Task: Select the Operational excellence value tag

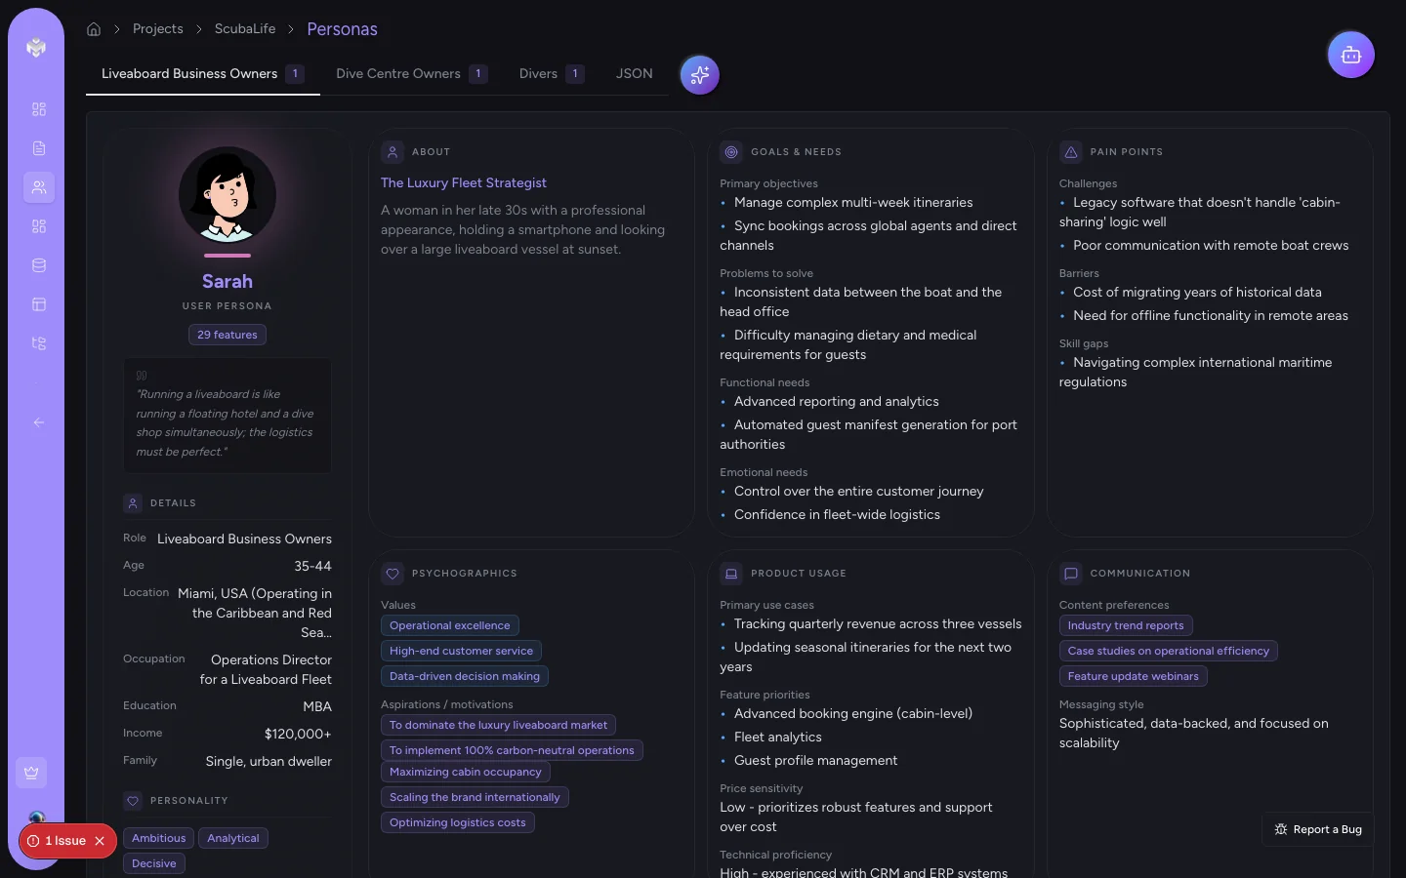Action: click(450, 625)
